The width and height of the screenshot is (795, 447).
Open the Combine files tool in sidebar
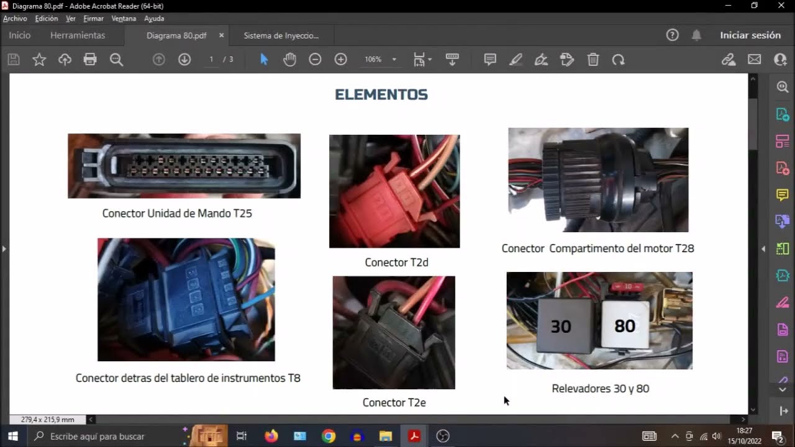pos(783,222)
